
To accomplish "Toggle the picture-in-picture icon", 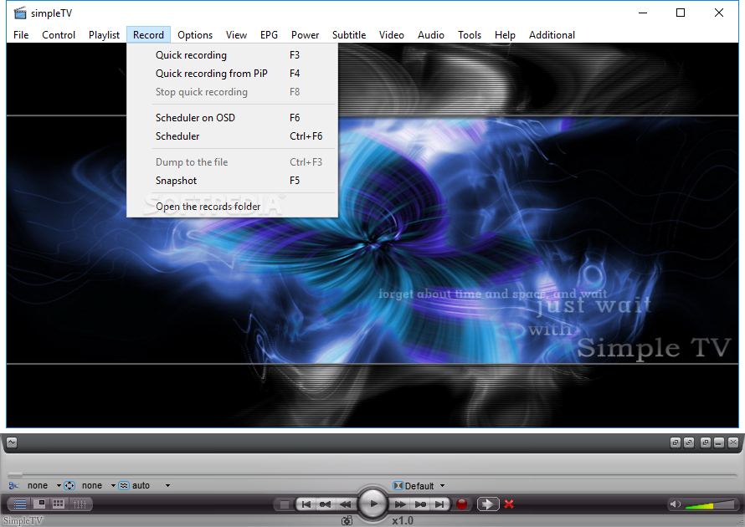I will click(x=40, y=504).
